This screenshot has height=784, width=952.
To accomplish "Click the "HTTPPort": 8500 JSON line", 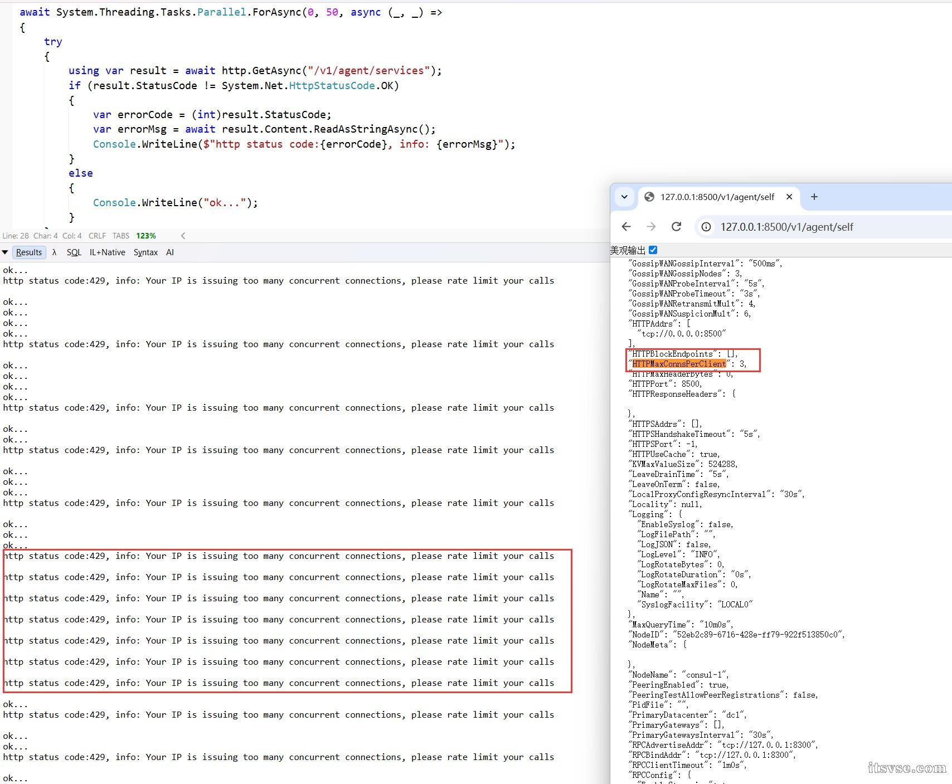I will (666, 384).
